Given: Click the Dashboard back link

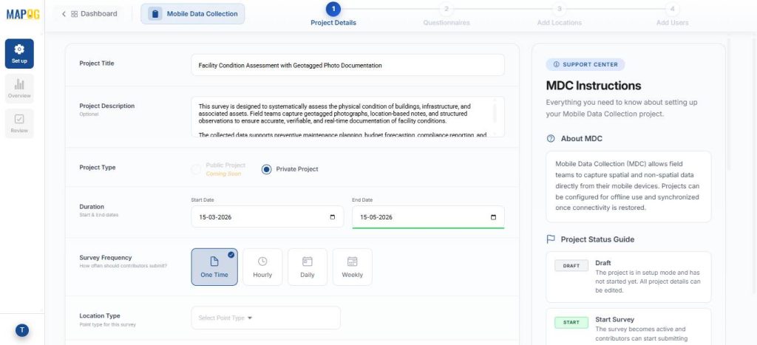Looking at the screenshot, I should [89, 14].
